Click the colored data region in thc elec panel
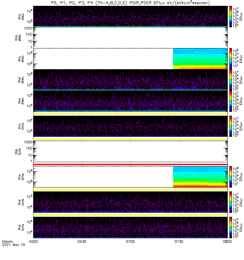 pyautogui.click(x=200, y=59)
